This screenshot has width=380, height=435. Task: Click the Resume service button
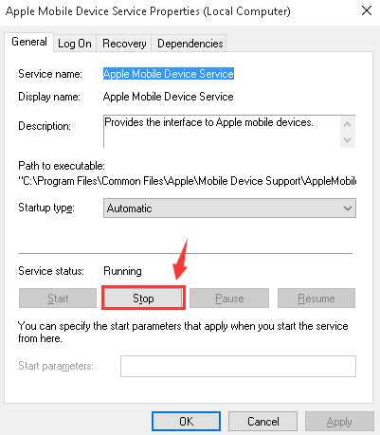tap(317, 299)
